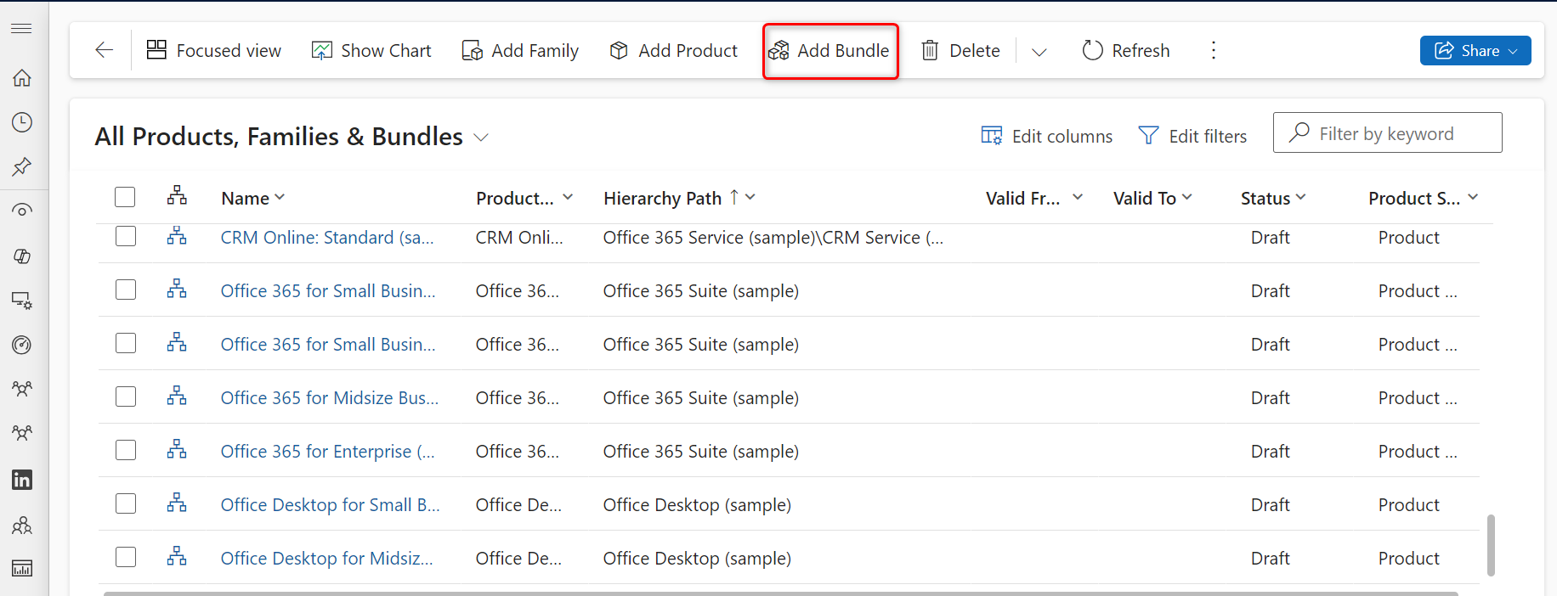Go to Home in the sidebar
The image size is (1557, 596).
click(22, 78)
